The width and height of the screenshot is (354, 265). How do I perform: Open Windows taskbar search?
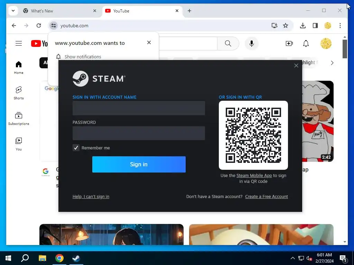tap(25, 258)
